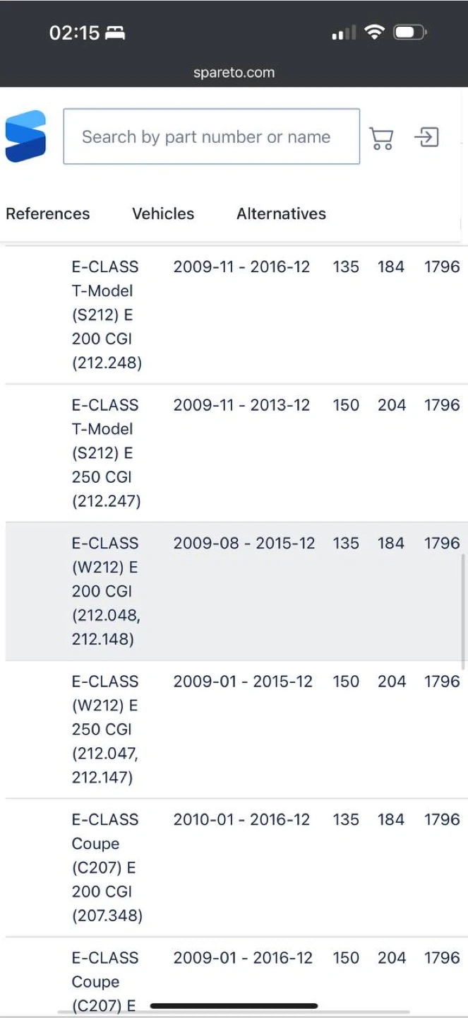The width and height of the screenshot is (468, 1018).
Task: Select E-CLASS T-Model E 200 CGI (212.248) row
Action: [x=236, y=315]
